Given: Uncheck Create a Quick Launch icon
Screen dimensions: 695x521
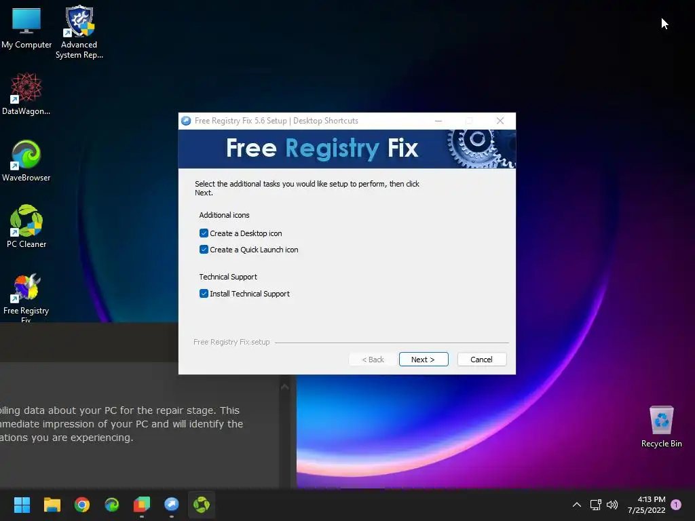Looking at the screenshot, I should (x=204, y=250).
